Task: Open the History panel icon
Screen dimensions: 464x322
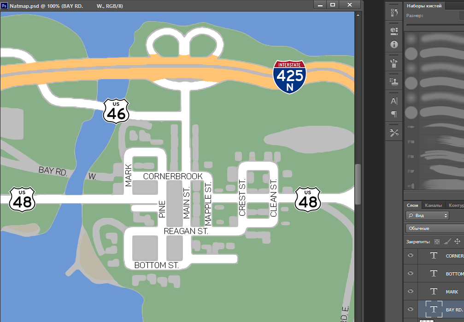Action: tap(394, 13)
